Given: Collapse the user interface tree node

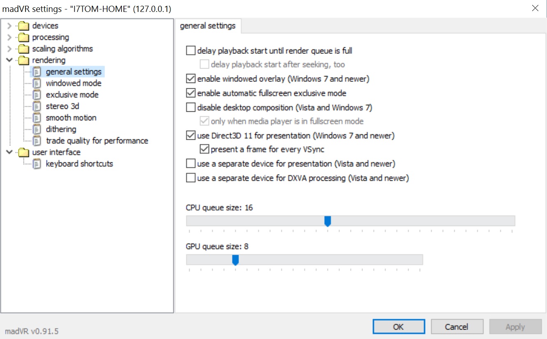Looking at the screenshot, I should (x=10, y=152).
